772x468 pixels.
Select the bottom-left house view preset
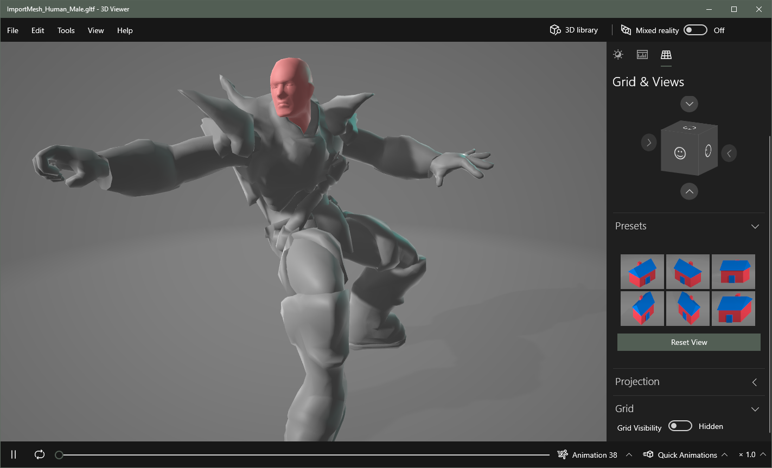click(642, 308)
